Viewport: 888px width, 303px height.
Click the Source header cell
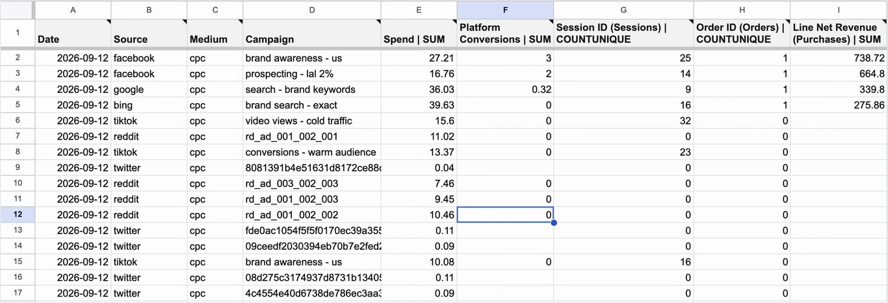coord(149,33)
